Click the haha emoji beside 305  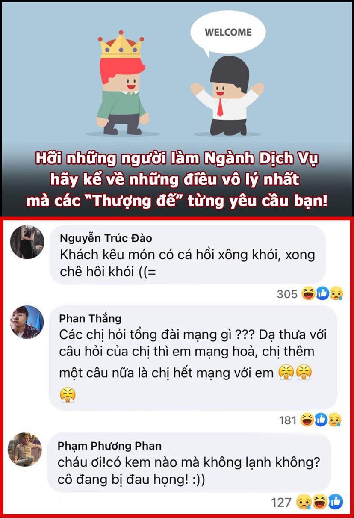[308, 294]
